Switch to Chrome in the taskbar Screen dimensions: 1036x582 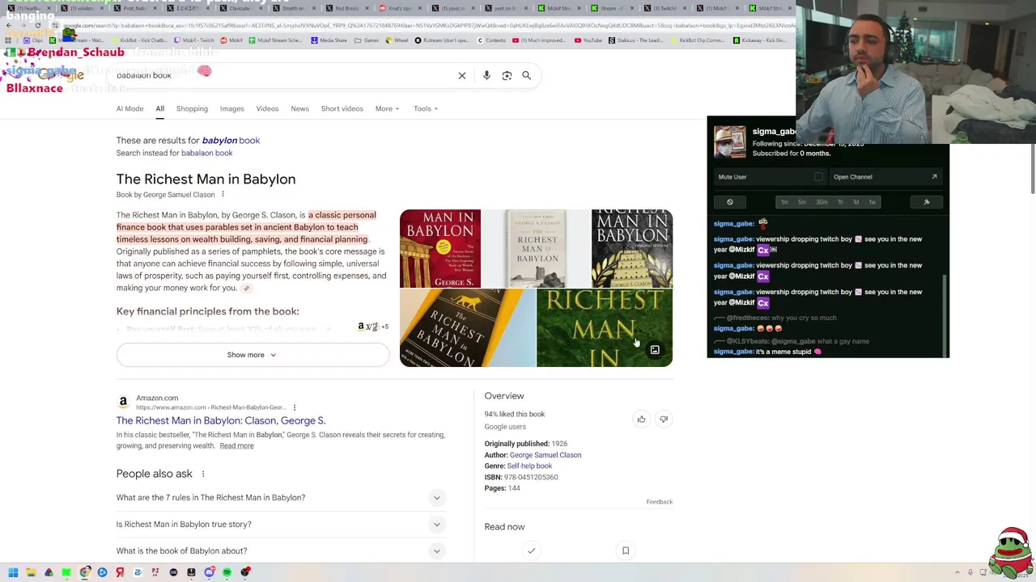(84, 572)
